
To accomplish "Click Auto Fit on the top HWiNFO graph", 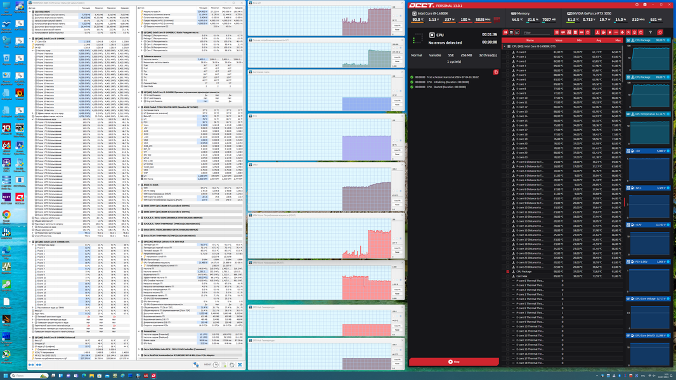I will coord(398,25).
